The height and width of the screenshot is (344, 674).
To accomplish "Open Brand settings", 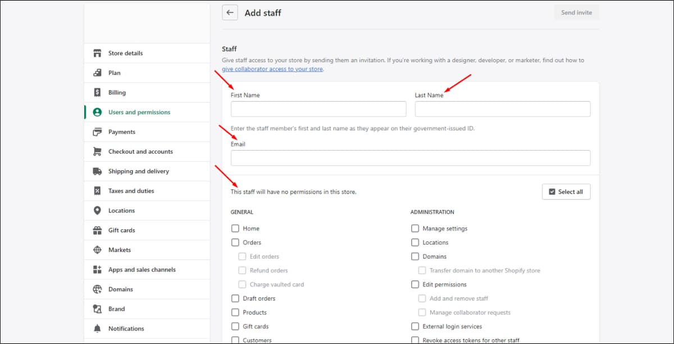I will point(147,309).
